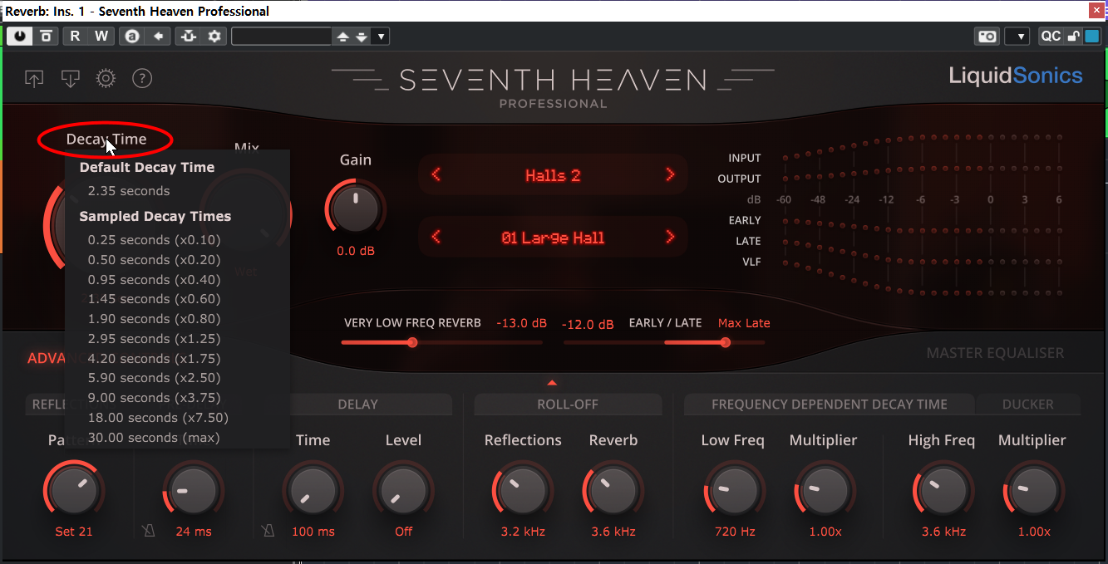Choose 1.45 seconds (x0.60) decay time

click(x=155, y=299)
